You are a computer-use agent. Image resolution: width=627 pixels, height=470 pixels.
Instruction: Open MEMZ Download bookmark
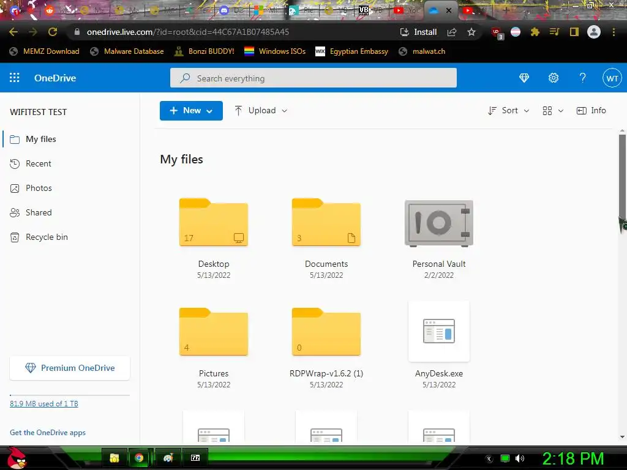click(x=44, y=51)
